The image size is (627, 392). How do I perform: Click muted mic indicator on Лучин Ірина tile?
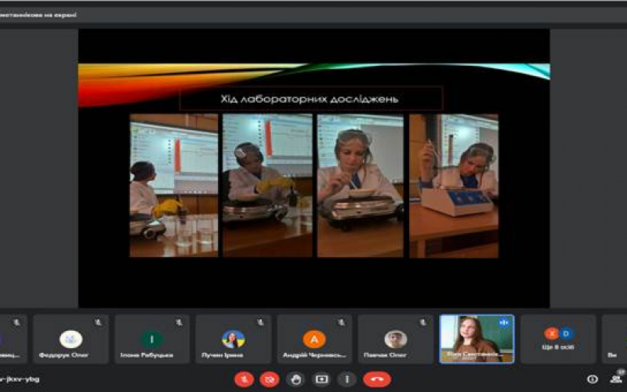pyautogui.click(x=261, y=322)
